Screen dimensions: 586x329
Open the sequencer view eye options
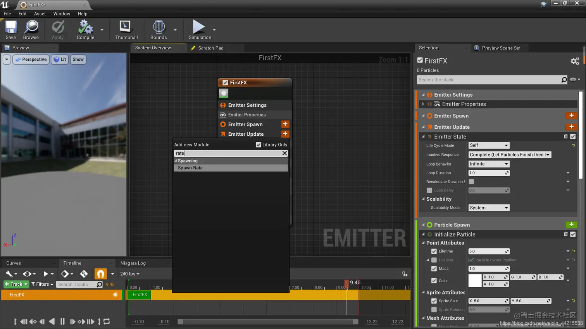[x=29, y=274]
